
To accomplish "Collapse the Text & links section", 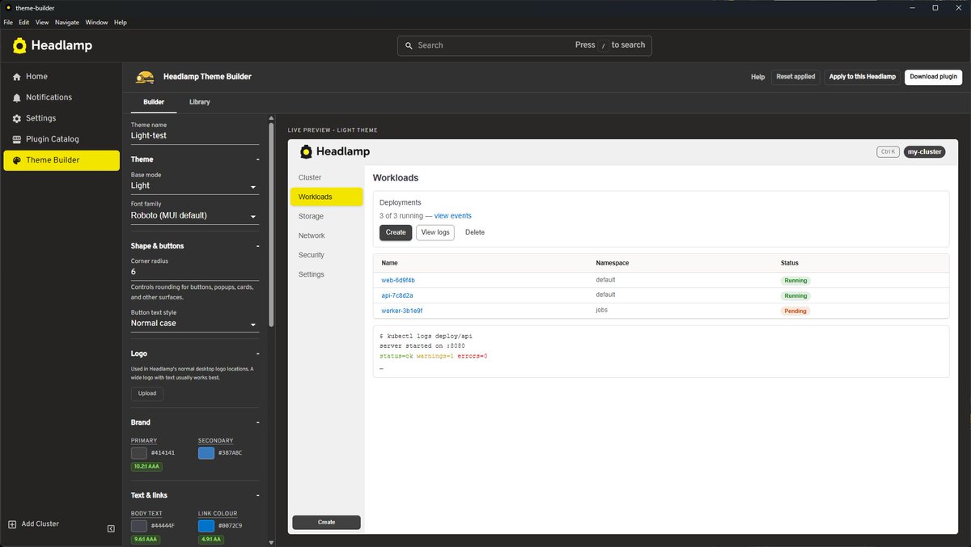I will click(x=257, y=495).
